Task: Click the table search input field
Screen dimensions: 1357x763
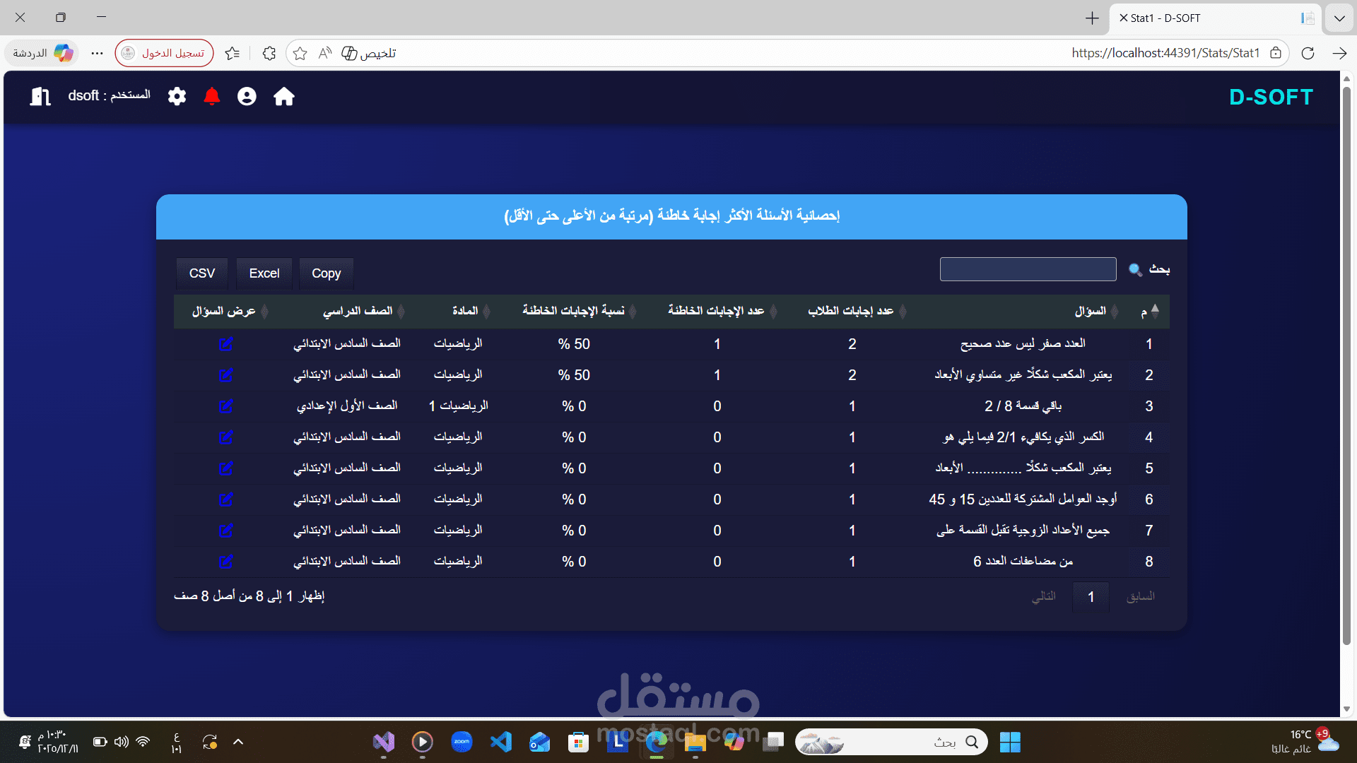Action: coord(1028,269)
